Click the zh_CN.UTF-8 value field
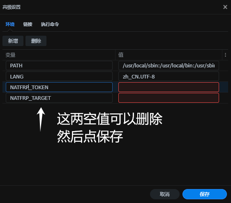This screenshot has height=203, width=231. 169,76
